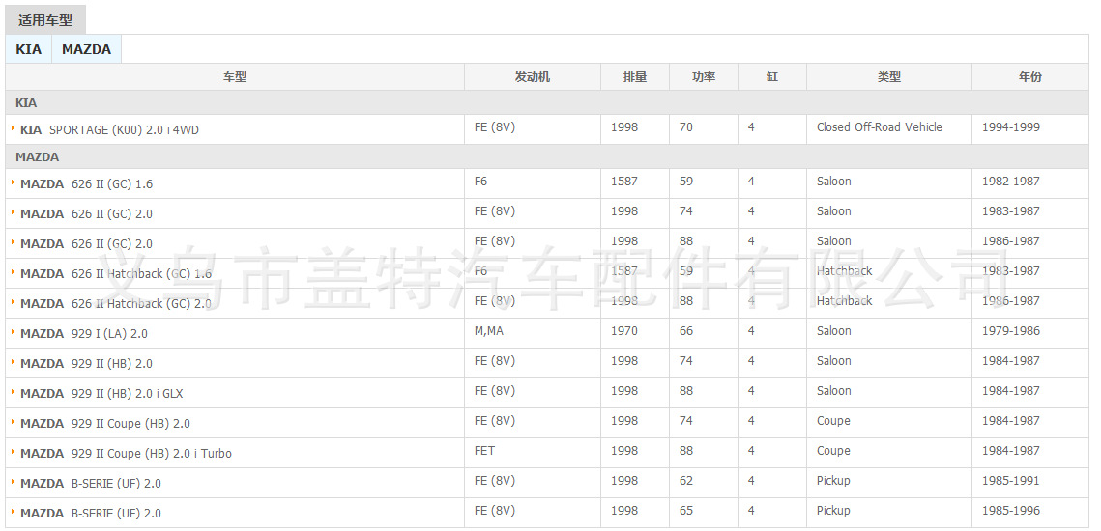Select the 1970 displacement cell
Image resolution: width=1101 pixels, height=531 pixels.
click(x=635, y=333)
